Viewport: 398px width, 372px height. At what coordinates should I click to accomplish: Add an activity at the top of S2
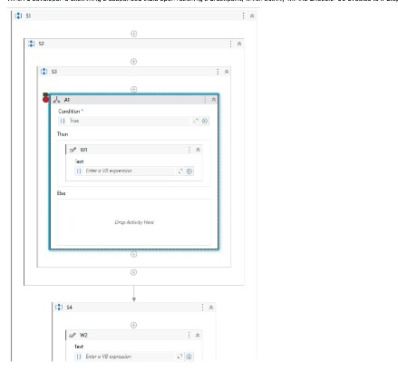click(x=133, y=62)
